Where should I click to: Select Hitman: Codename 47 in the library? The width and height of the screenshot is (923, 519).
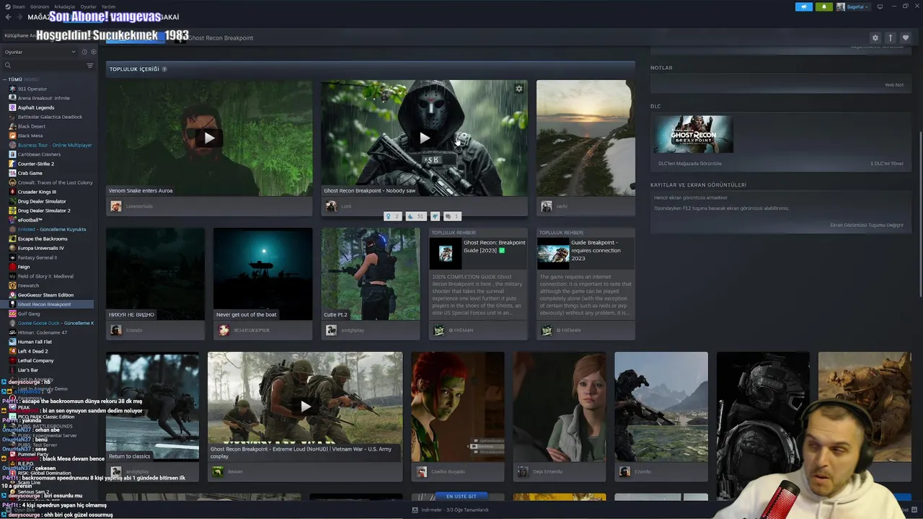43,332
